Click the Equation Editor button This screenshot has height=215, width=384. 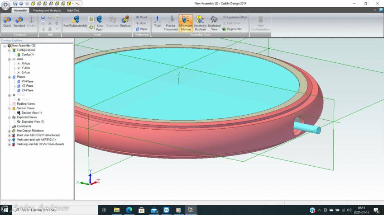tap(235, 17)
